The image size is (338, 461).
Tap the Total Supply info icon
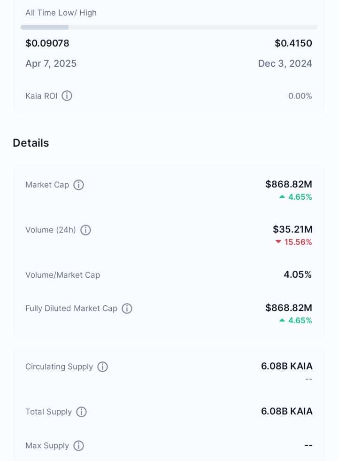[x=81, y=412]
